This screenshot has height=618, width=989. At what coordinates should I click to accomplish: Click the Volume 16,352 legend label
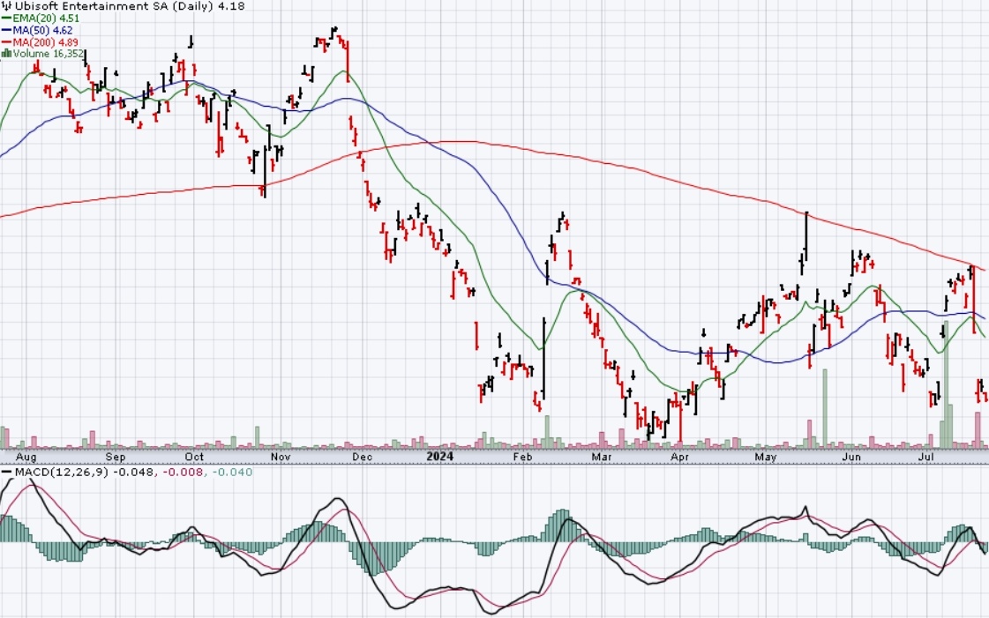coord(48,54)
